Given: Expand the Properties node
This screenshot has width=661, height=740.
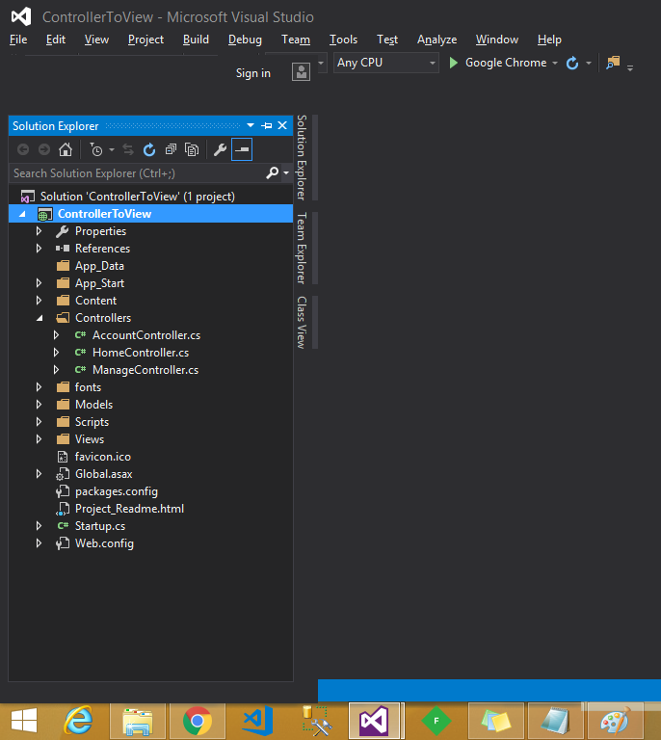Looking at the screenshot, I should coord(40,231).
